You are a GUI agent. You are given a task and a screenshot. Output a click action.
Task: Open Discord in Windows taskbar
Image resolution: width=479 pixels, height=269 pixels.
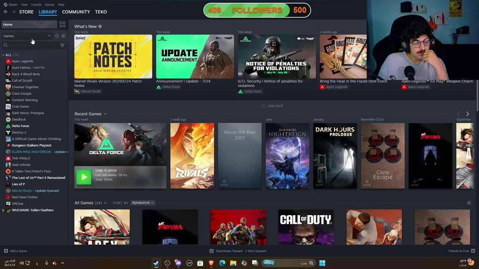pyautogui.click(x=178, y=263)
